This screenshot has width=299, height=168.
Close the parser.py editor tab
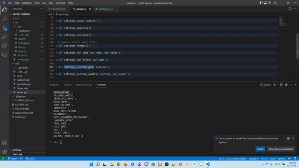(90, 9)
